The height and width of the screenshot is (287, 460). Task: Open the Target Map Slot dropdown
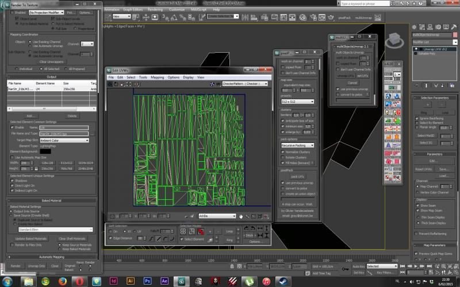(x=64, y=140)
